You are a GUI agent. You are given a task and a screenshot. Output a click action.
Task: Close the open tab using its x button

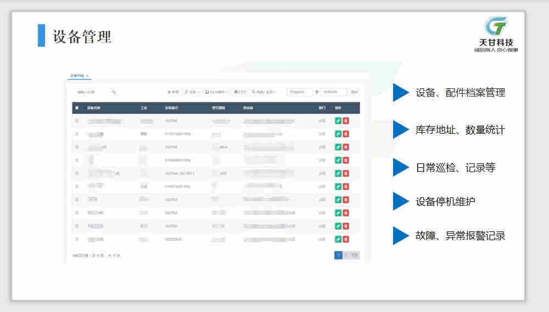tap(87, 76)
